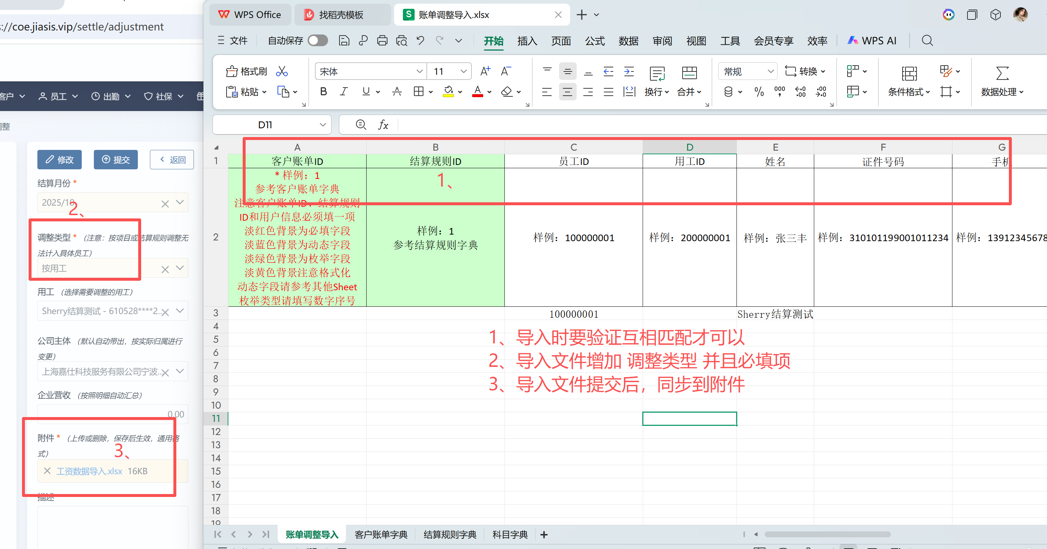This screenshot has height=549, width=1047.
Task: Open the 宋体 font name dropdown
Action: pos(419,71)
